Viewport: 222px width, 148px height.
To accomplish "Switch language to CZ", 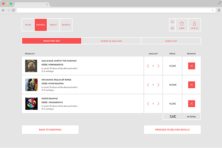I will click(x=173, y=22).
